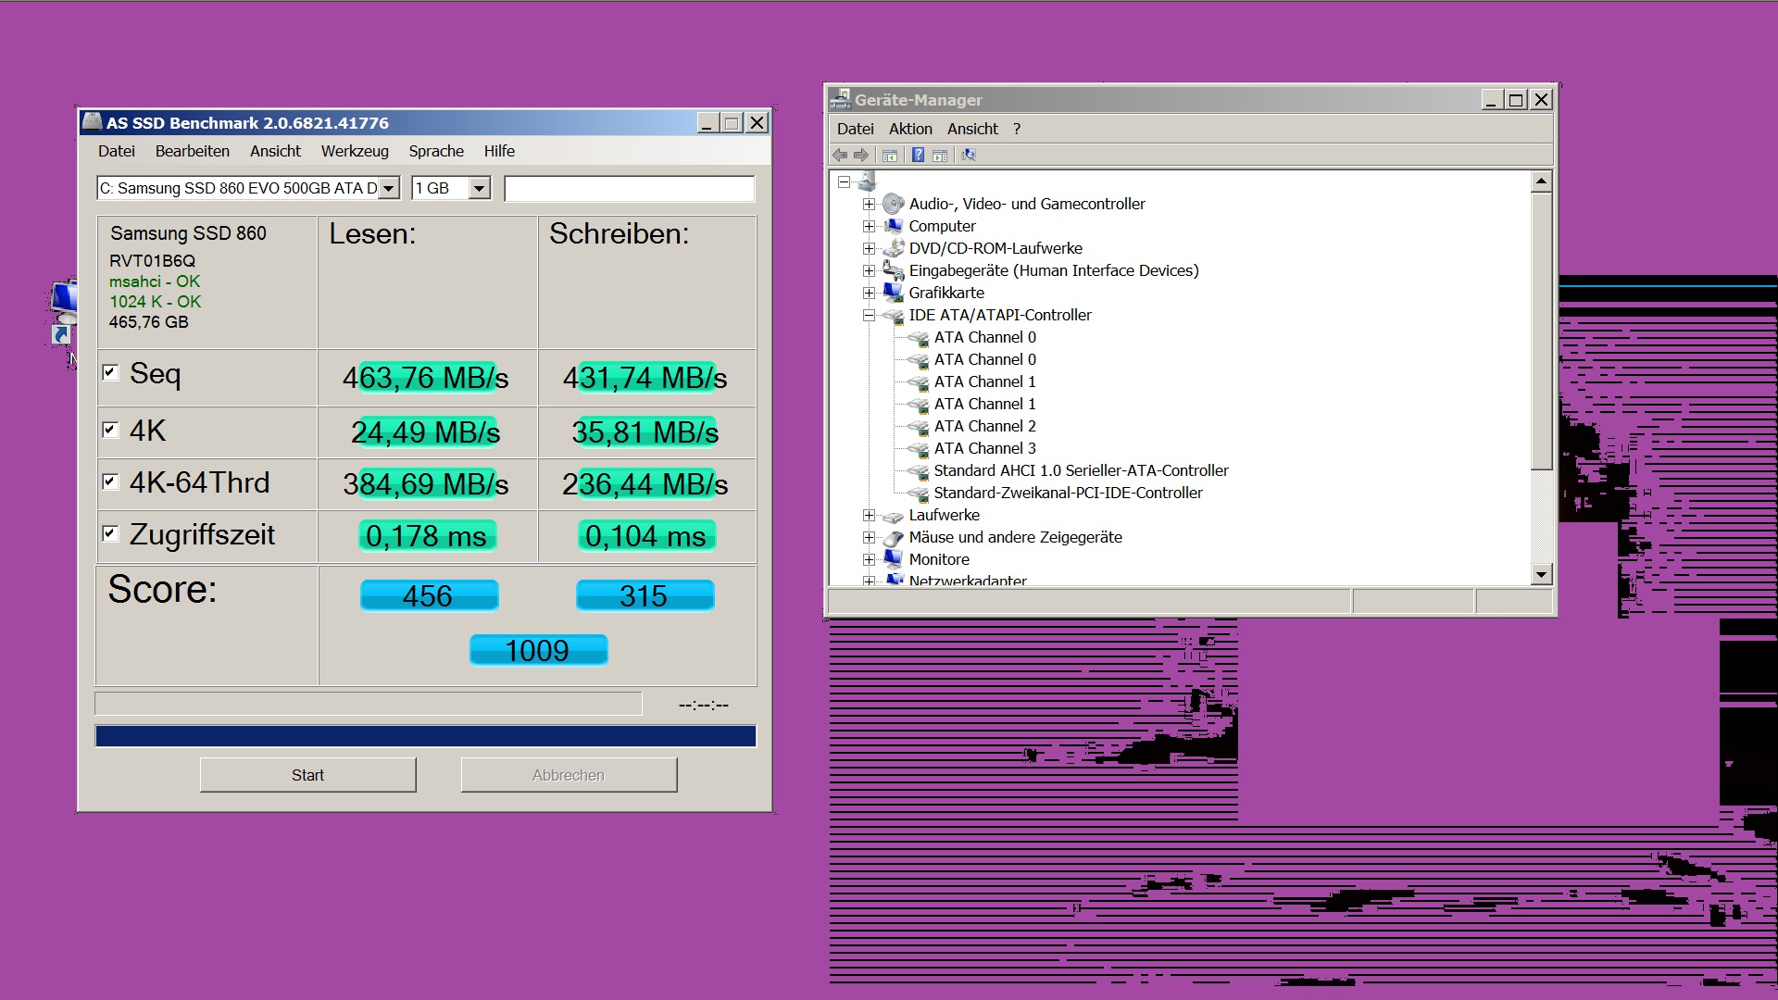Select the root computer node icon in device tree

867,181
